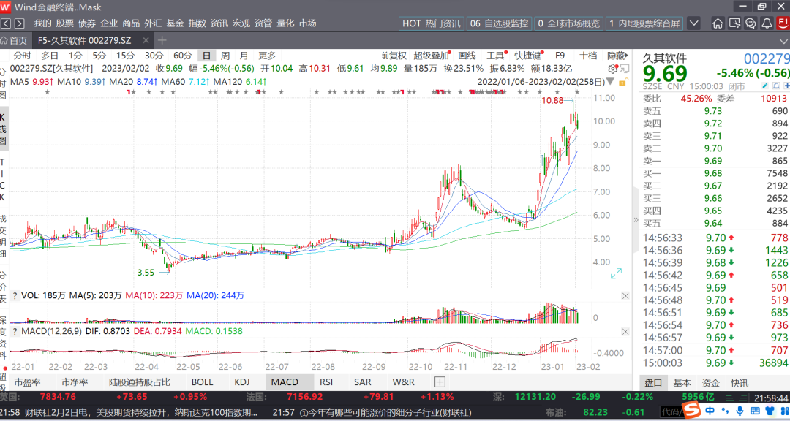Click the 代码 code search input box

point(671,411)
